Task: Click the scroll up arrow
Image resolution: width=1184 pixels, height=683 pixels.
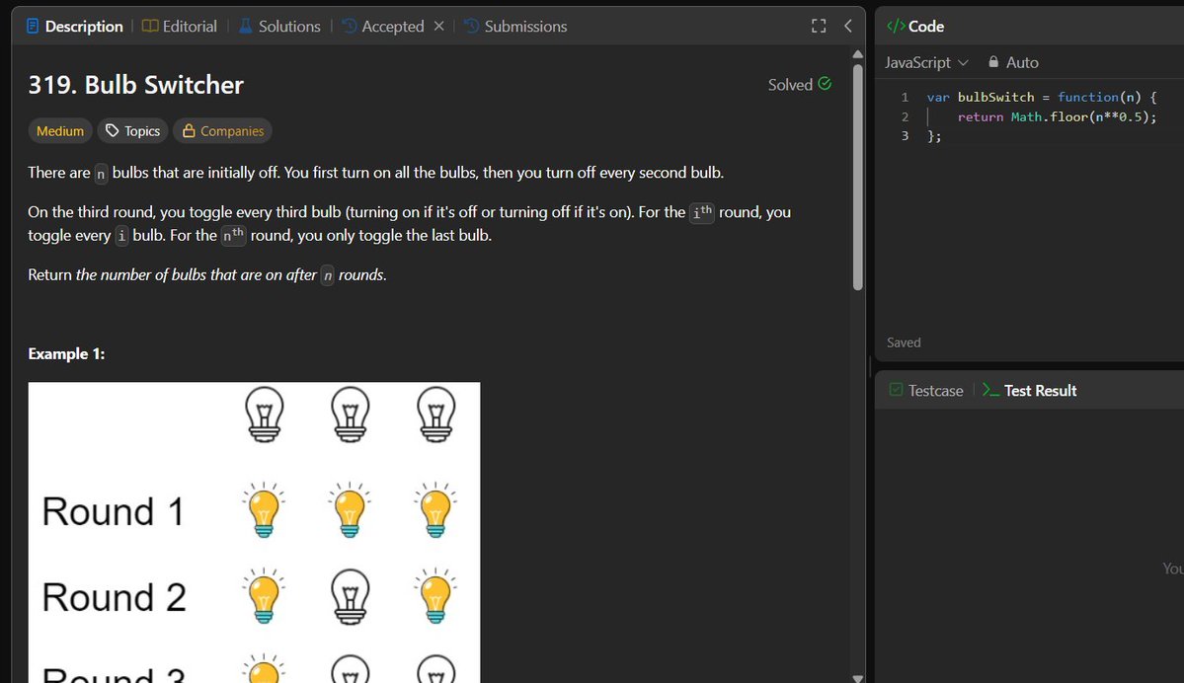Action: tap(857, 54)
